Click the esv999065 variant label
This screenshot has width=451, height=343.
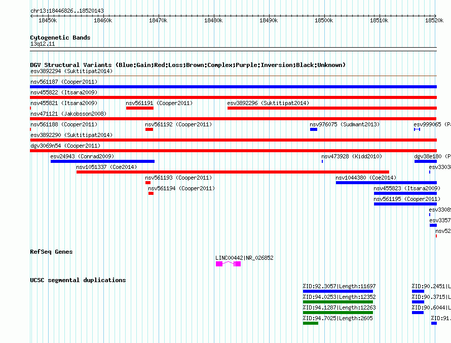coord(432,124)
